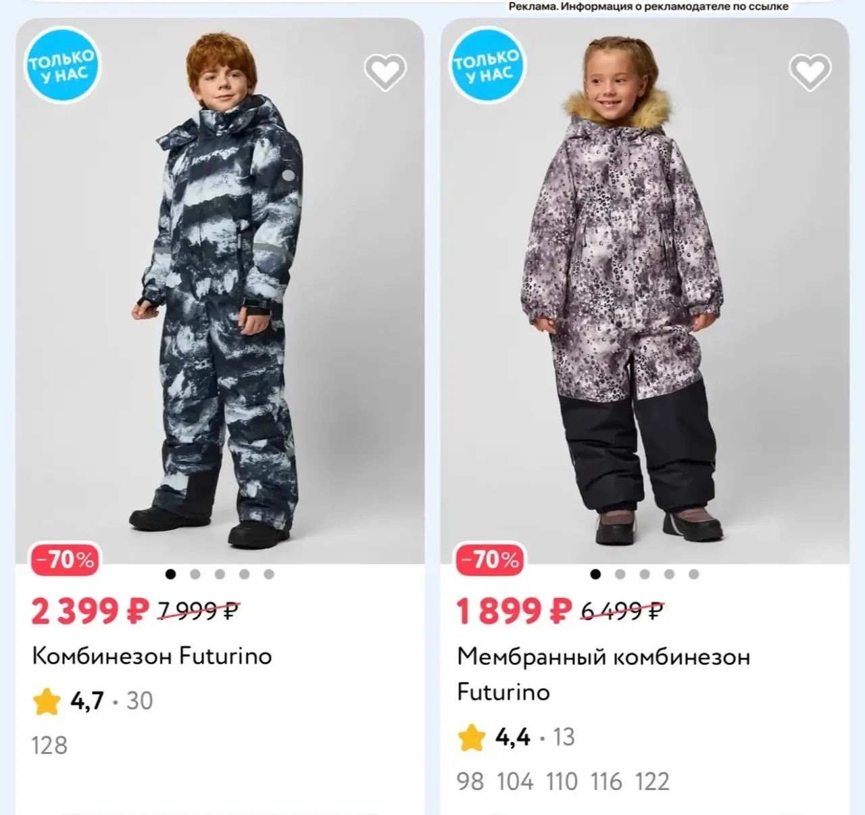Select second photo dot on left product
This screenshot has width=865, height=815.
tap(195, 574)
